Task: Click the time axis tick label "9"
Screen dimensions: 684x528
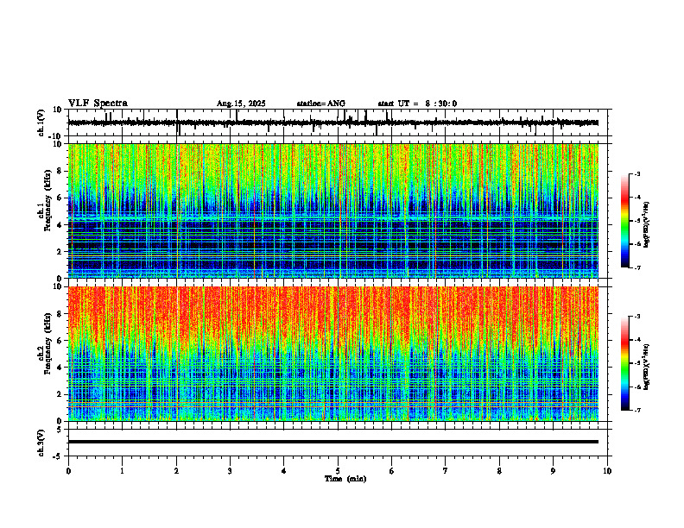Action: (553, 471)
